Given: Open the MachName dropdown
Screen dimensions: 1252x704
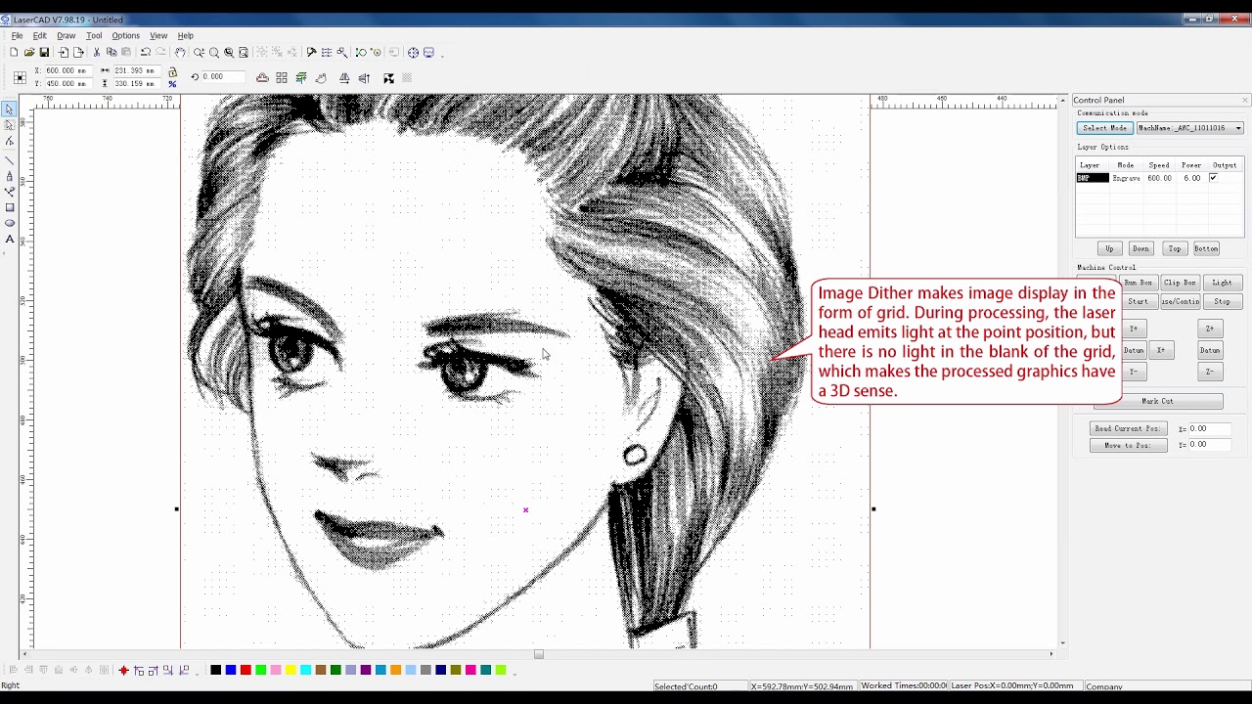Looking at the screenshot, I should tap(1189, 128).
